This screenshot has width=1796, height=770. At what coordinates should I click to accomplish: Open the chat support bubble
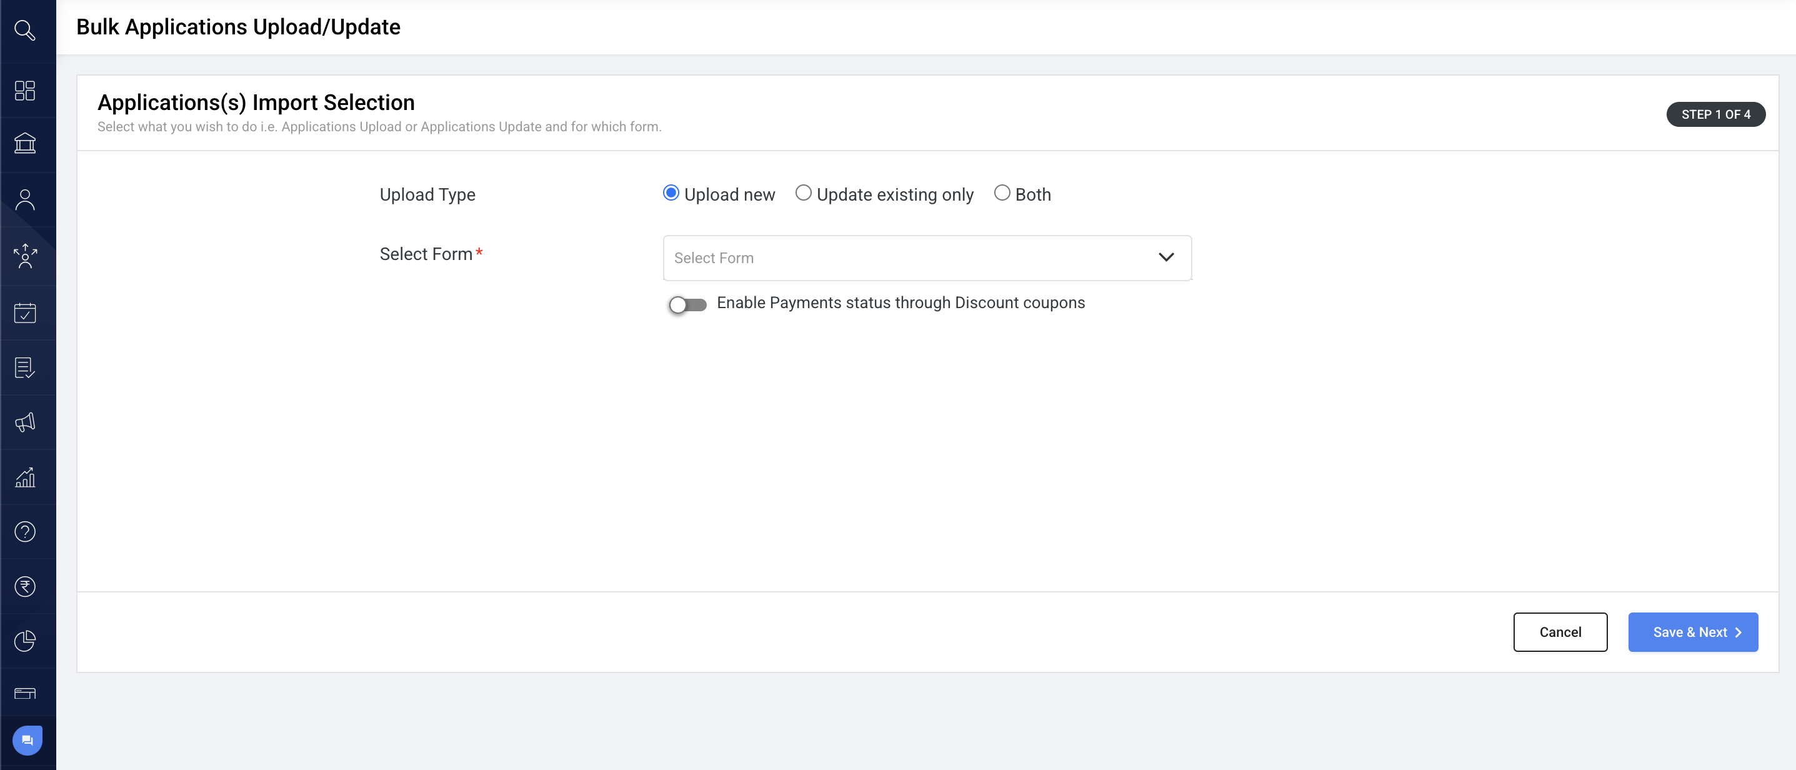[27, 740]
